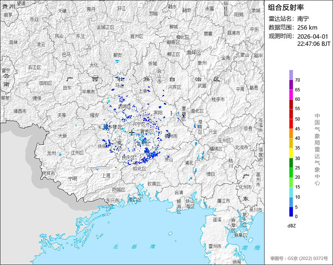
Task: Click the '上林' map label
Action: point(143,91)
